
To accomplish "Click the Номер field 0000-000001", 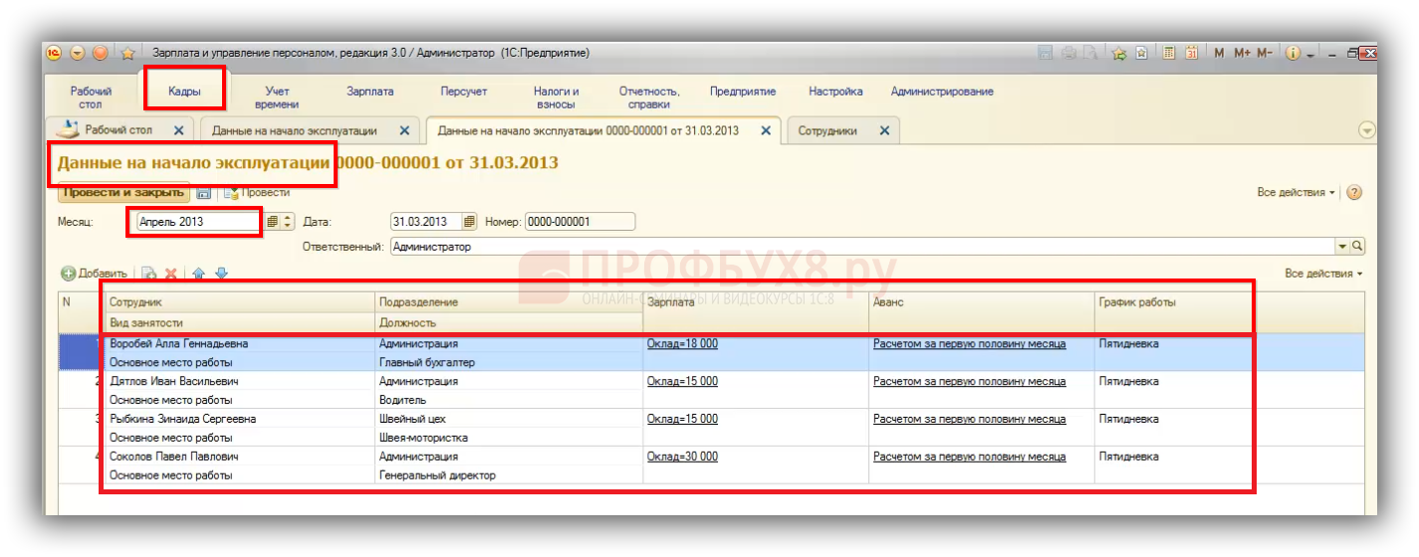I will click(580, 222).
